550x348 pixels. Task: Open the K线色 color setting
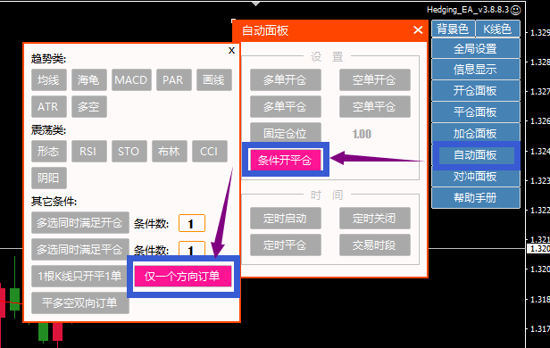(x=497, y=29)
